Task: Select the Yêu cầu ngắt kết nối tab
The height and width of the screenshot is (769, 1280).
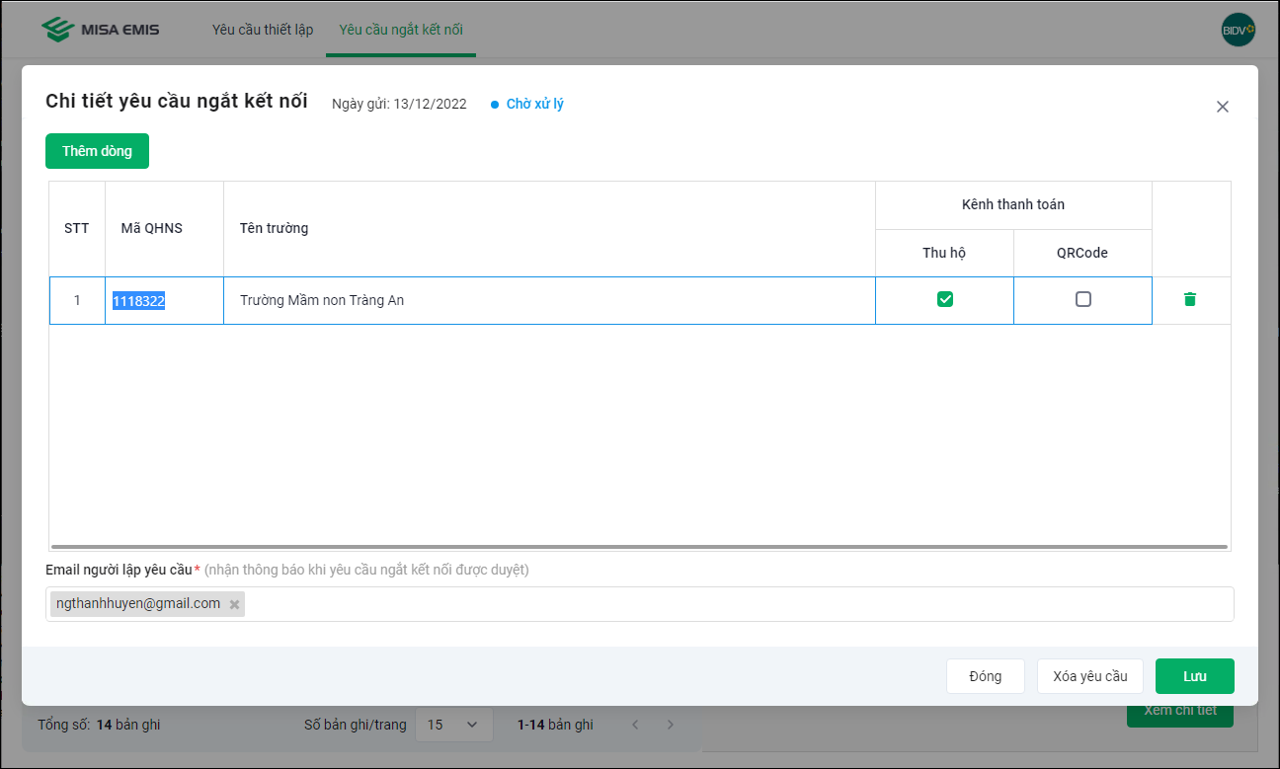Action: coord(401,30)
